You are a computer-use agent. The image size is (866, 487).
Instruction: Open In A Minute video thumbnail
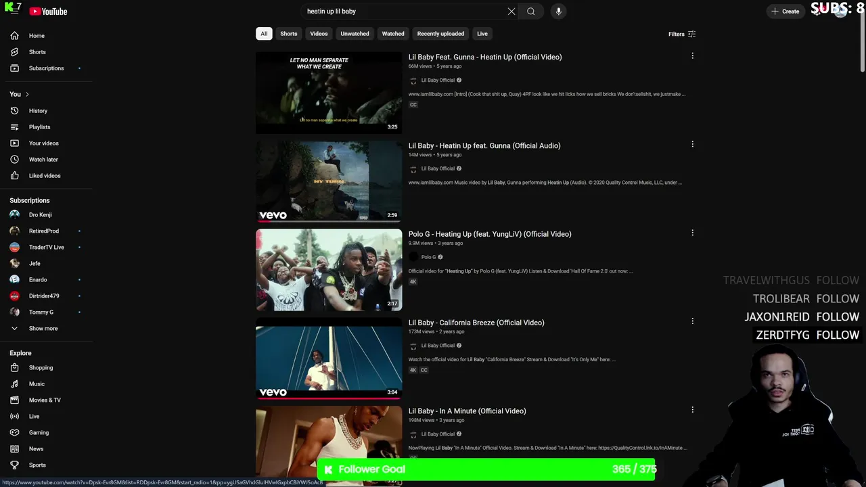point(329,445)
